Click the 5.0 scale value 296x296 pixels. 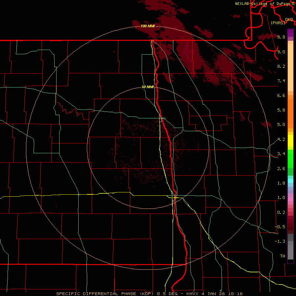click(281, 125)
